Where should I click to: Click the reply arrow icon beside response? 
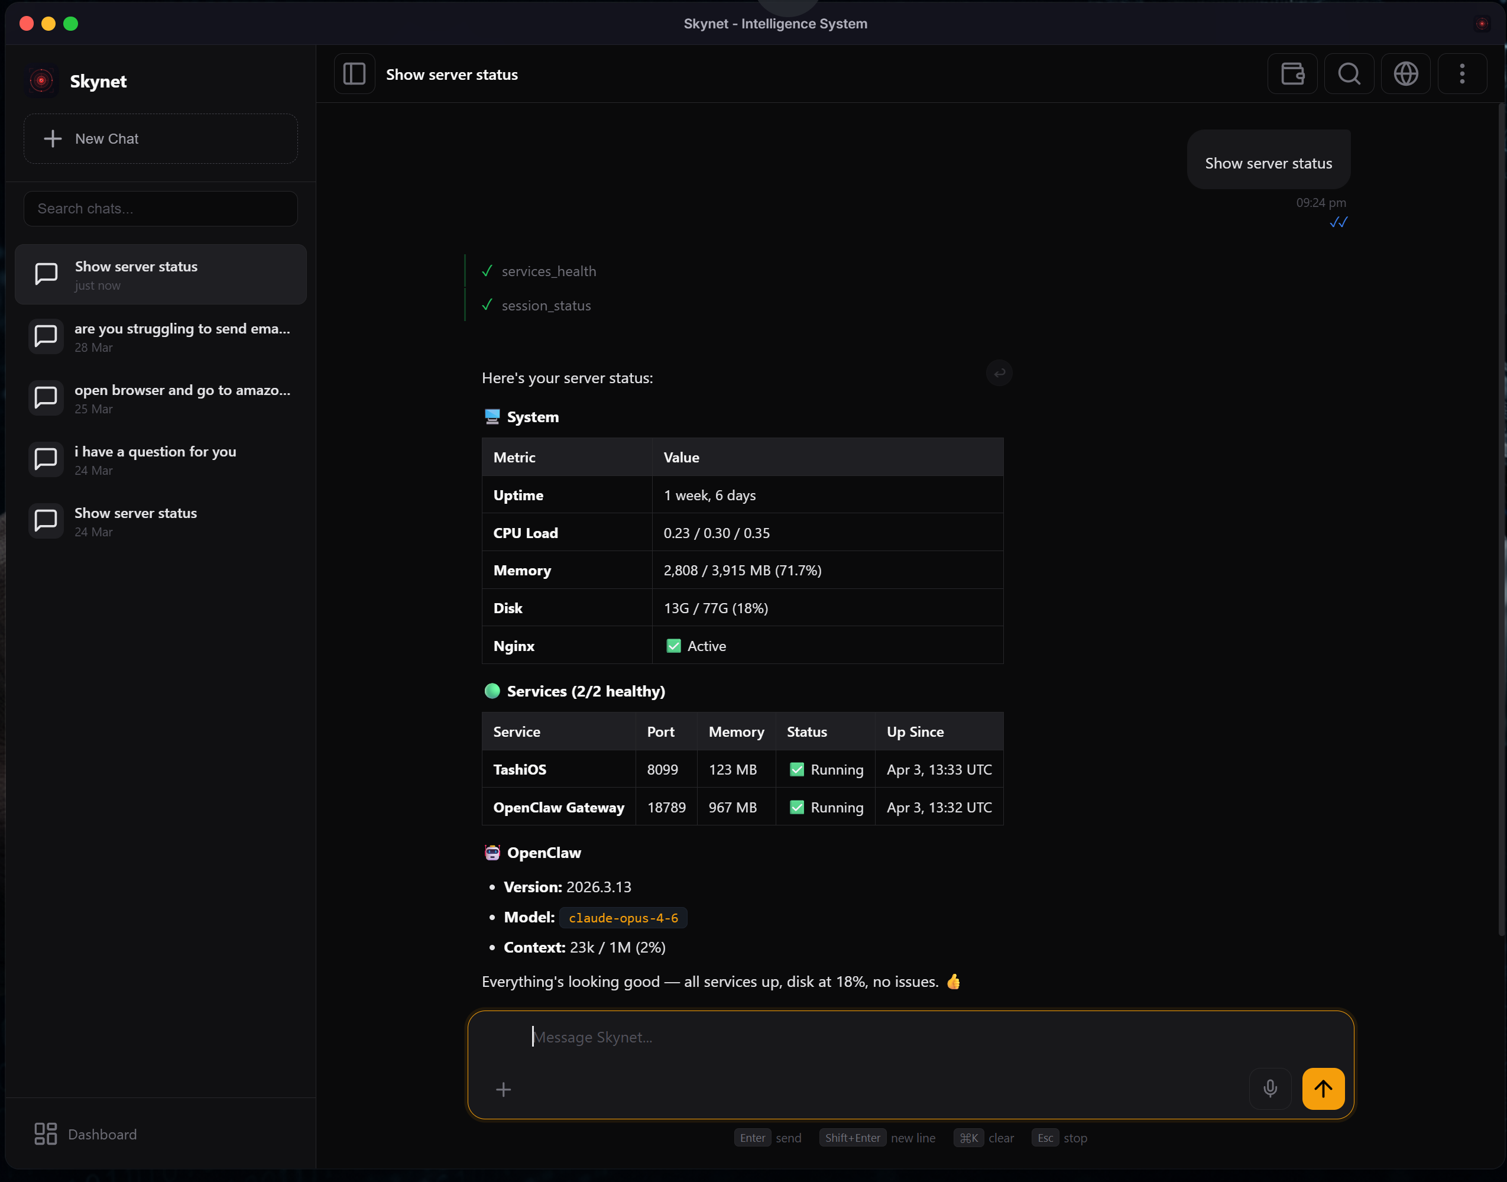999,373
